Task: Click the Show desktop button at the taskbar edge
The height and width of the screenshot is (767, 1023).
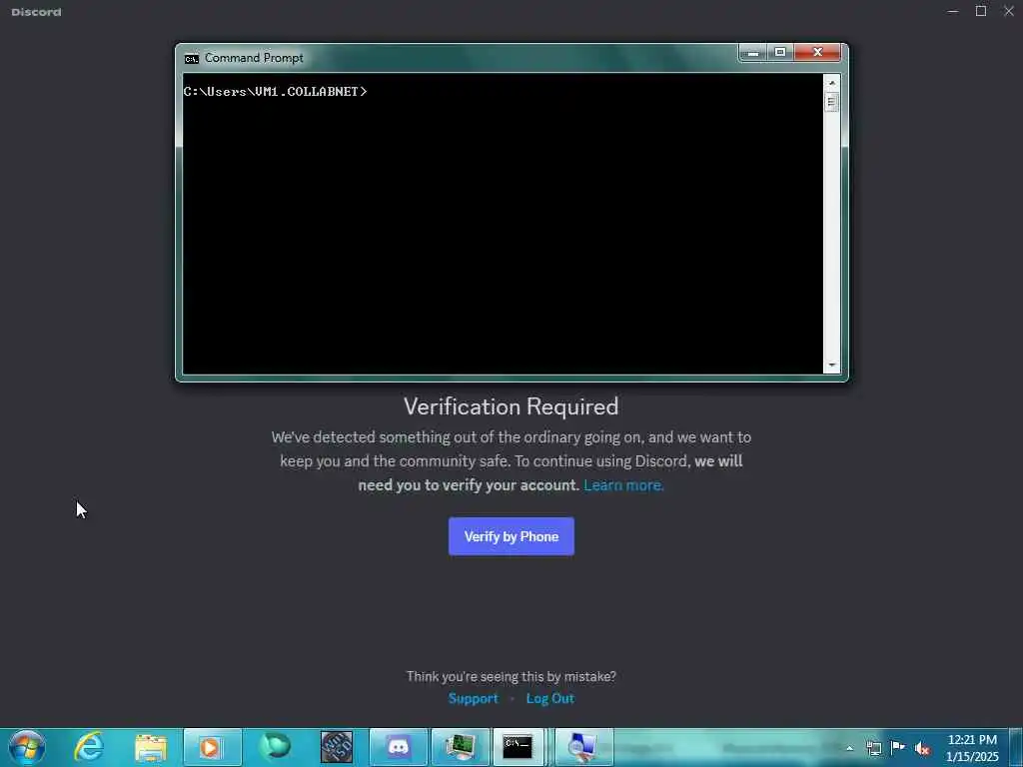Action: click(1016, 747)
